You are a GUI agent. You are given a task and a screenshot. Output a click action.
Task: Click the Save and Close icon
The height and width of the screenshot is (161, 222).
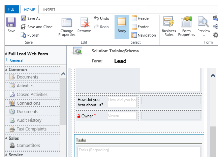click(24, 26)
